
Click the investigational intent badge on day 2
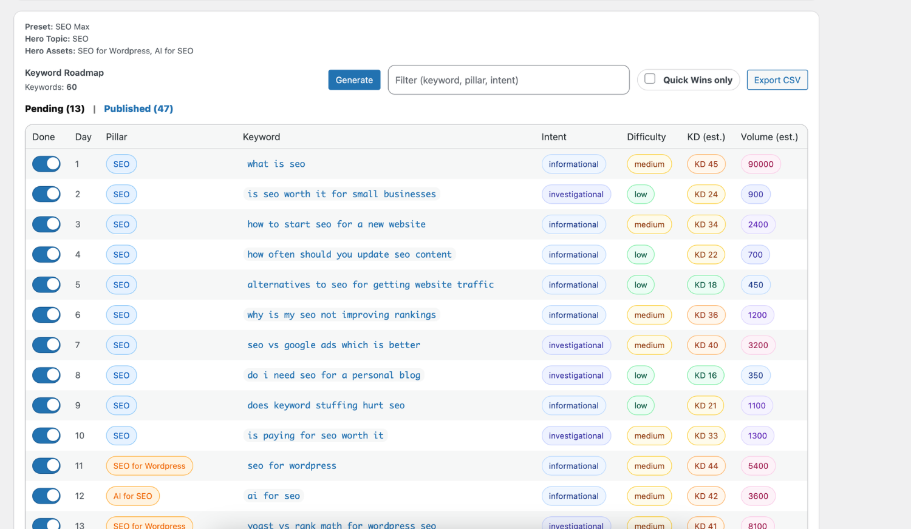576,194
